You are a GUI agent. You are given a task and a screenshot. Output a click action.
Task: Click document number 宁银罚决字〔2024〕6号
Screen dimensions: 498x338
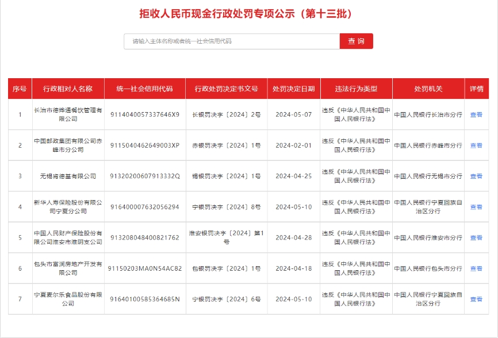pos(227,299)
